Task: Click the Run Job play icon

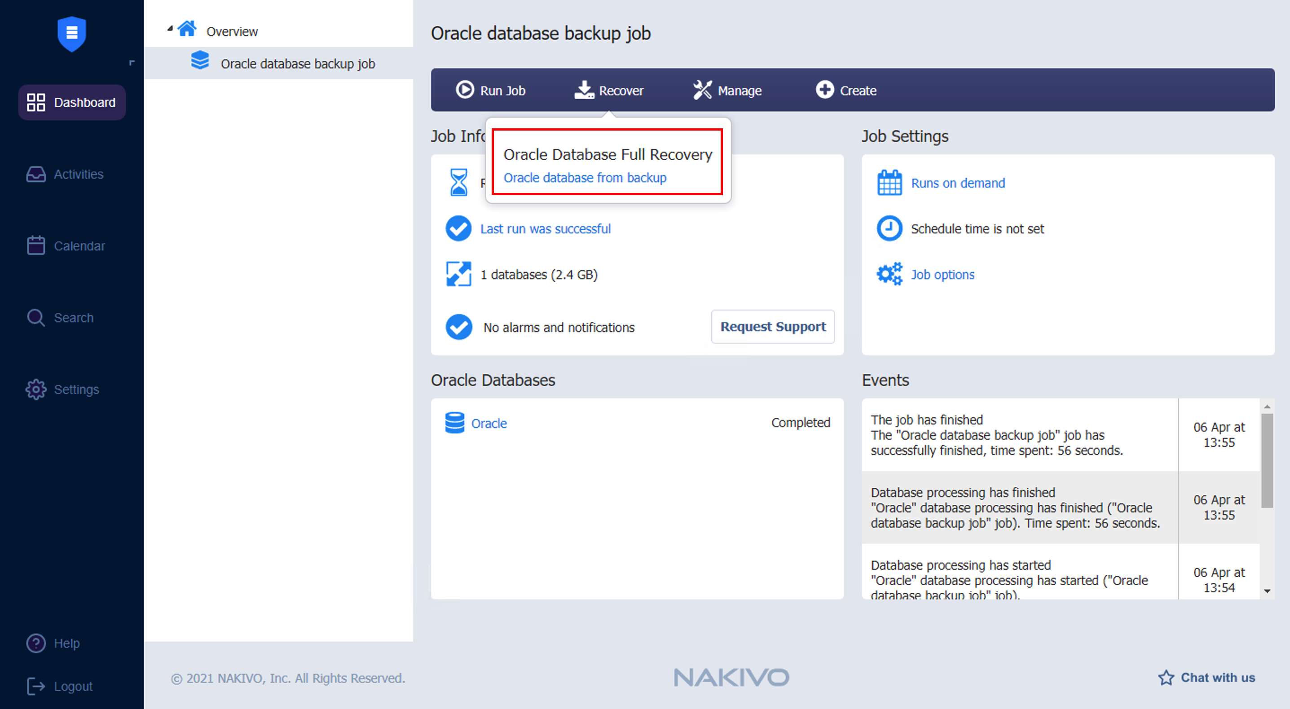Action: coord(465,90)
